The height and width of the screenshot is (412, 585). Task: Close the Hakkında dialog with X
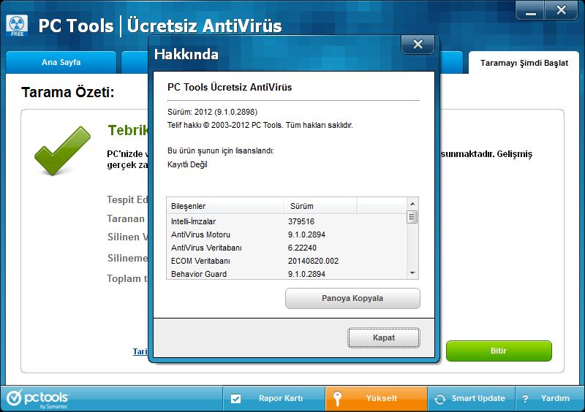coord(418,45)
